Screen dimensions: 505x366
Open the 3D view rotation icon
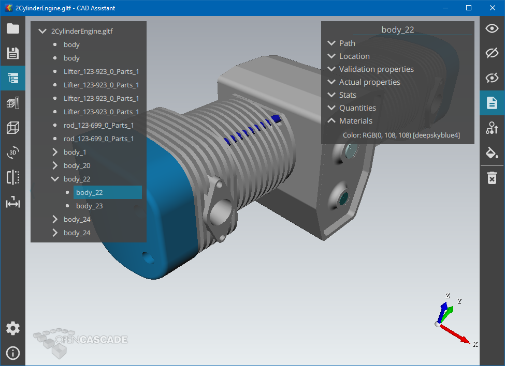pos(12,152)
